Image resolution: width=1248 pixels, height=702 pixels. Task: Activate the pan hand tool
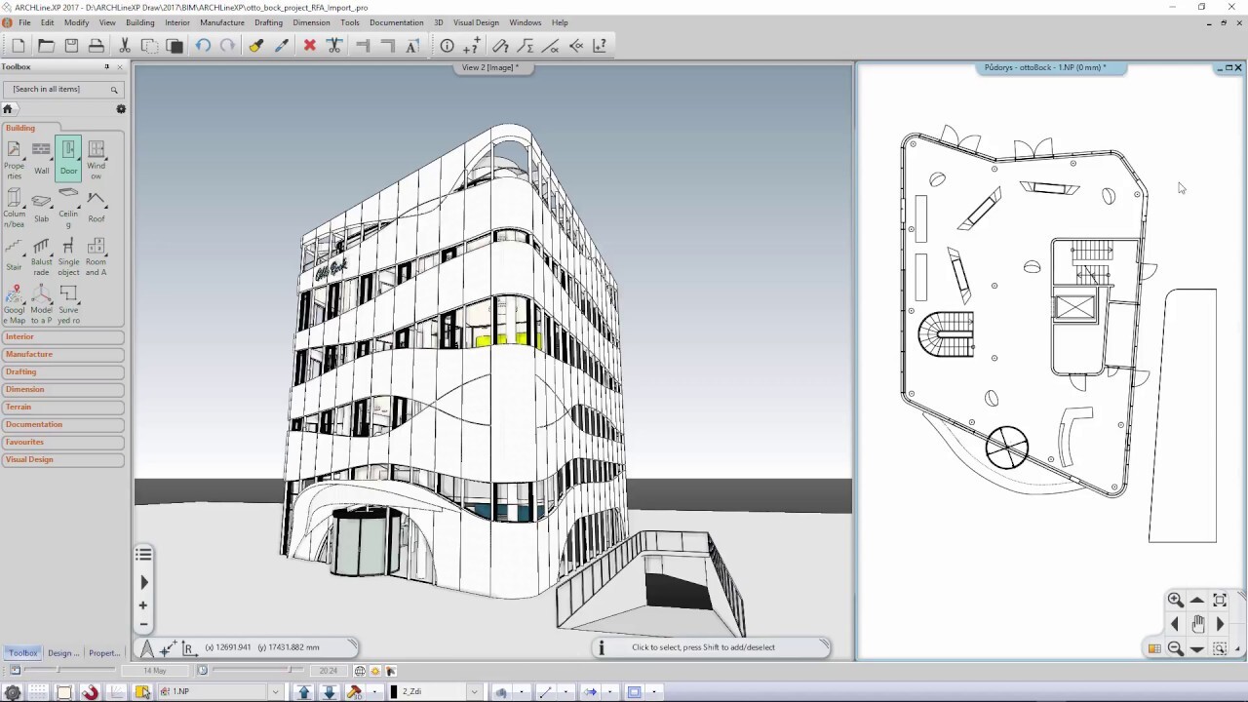1197,624
